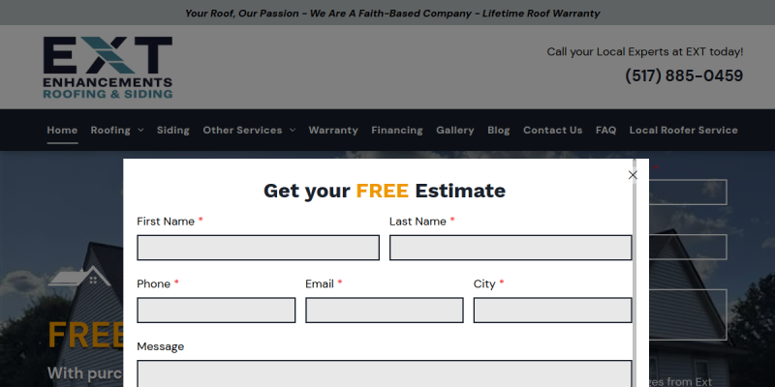The width and height of the screenshot is (775, 387).
Task: Focus the Phone field
Action: pos(216,310)
